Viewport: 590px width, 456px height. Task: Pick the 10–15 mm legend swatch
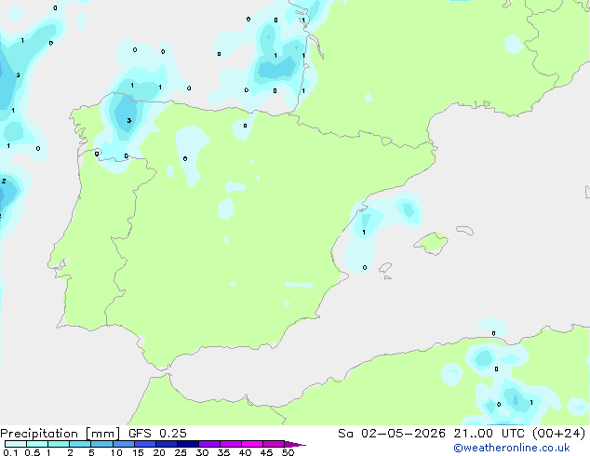123,444
